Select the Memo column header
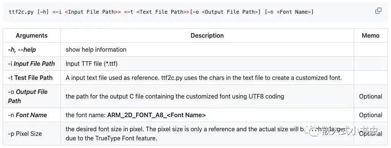 tap(370, 35)
